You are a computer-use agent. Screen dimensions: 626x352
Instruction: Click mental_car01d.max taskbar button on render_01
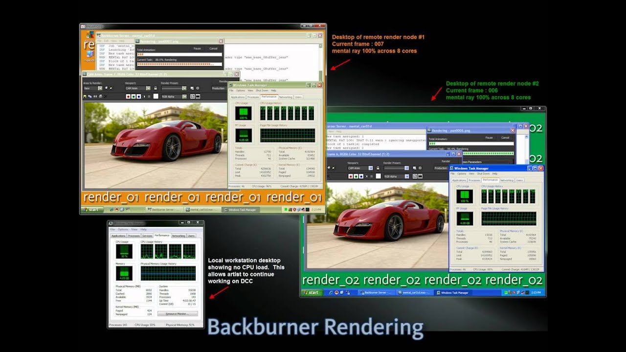tap(203, 210)
